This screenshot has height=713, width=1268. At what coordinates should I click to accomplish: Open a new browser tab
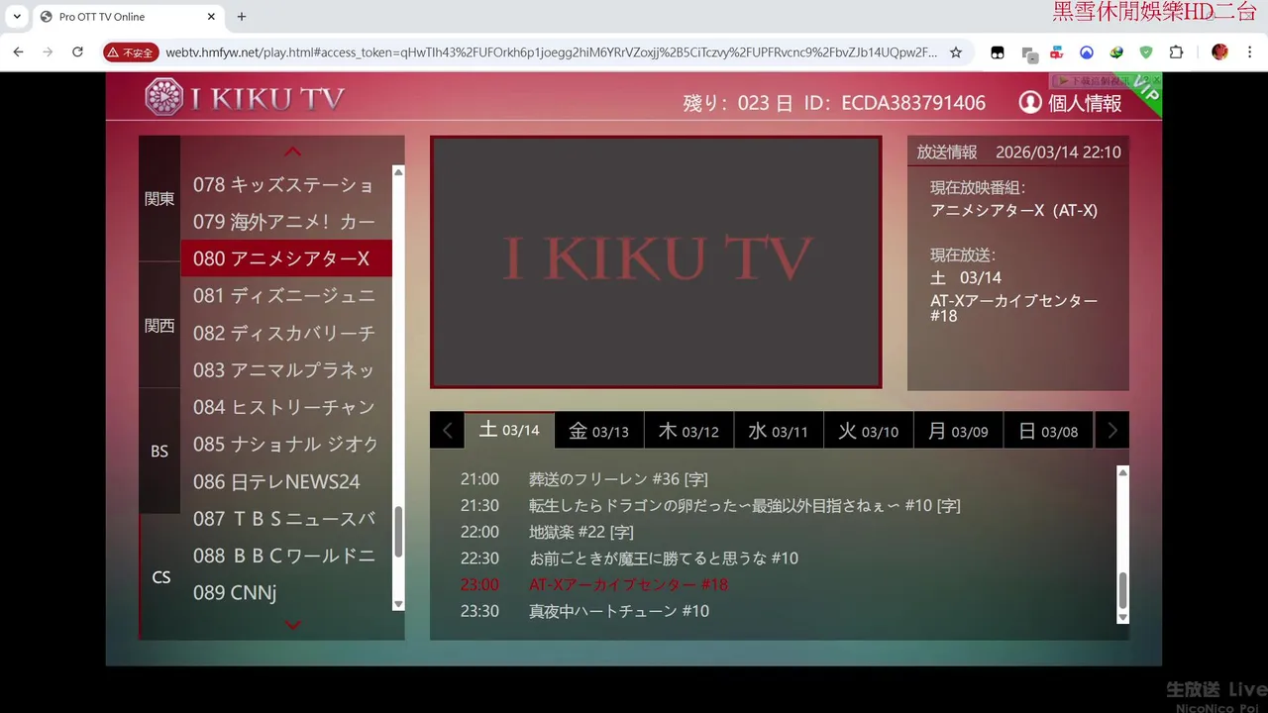(x=242, y=17)
